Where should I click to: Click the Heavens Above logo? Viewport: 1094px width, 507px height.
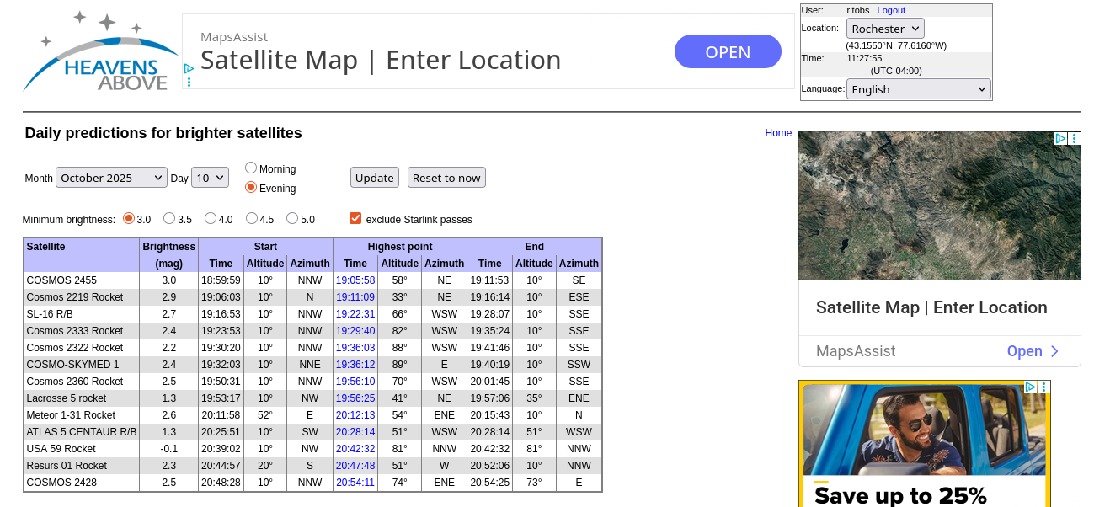click(99, 52)
